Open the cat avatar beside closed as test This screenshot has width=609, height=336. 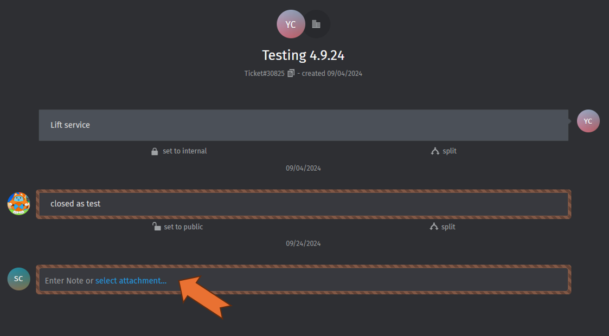point(18,203)
